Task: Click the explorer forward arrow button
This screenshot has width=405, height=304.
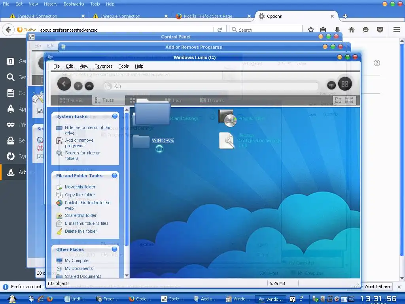Action: click(x=78, y=86)
